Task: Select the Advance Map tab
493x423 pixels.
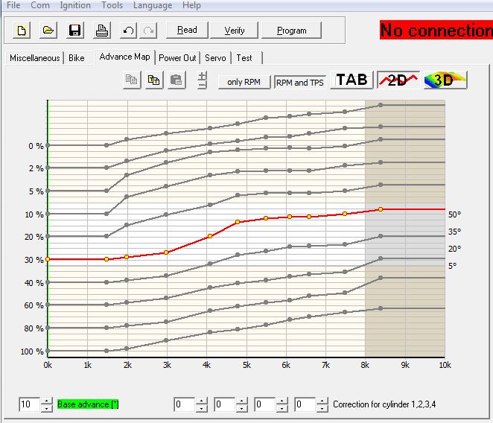Action: point(124,57)
